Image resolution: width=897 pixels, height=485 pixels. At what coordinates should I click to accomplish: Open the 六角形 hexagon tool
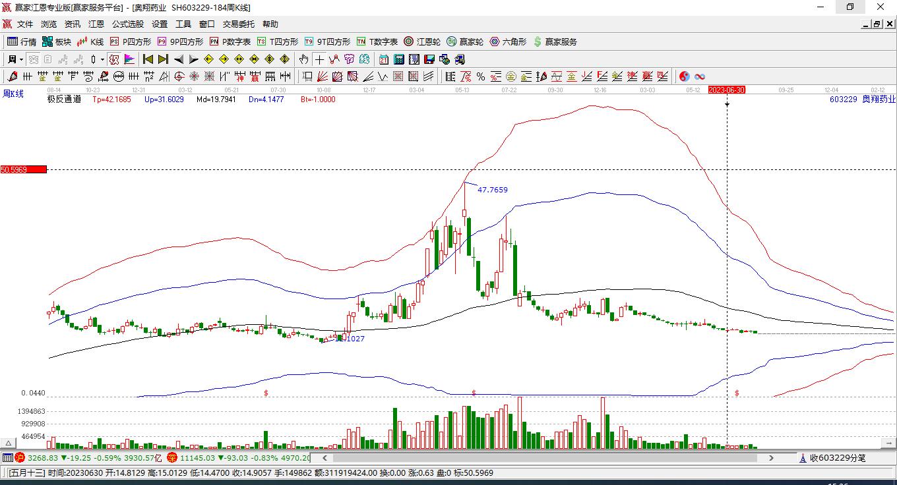pos(508,42)
